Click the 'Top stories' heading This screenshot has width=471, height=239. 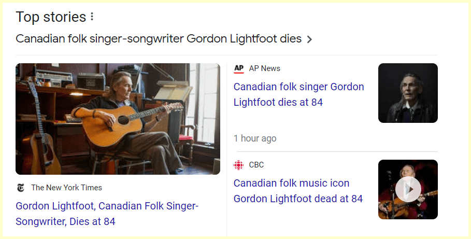click(x=51, y=17)
